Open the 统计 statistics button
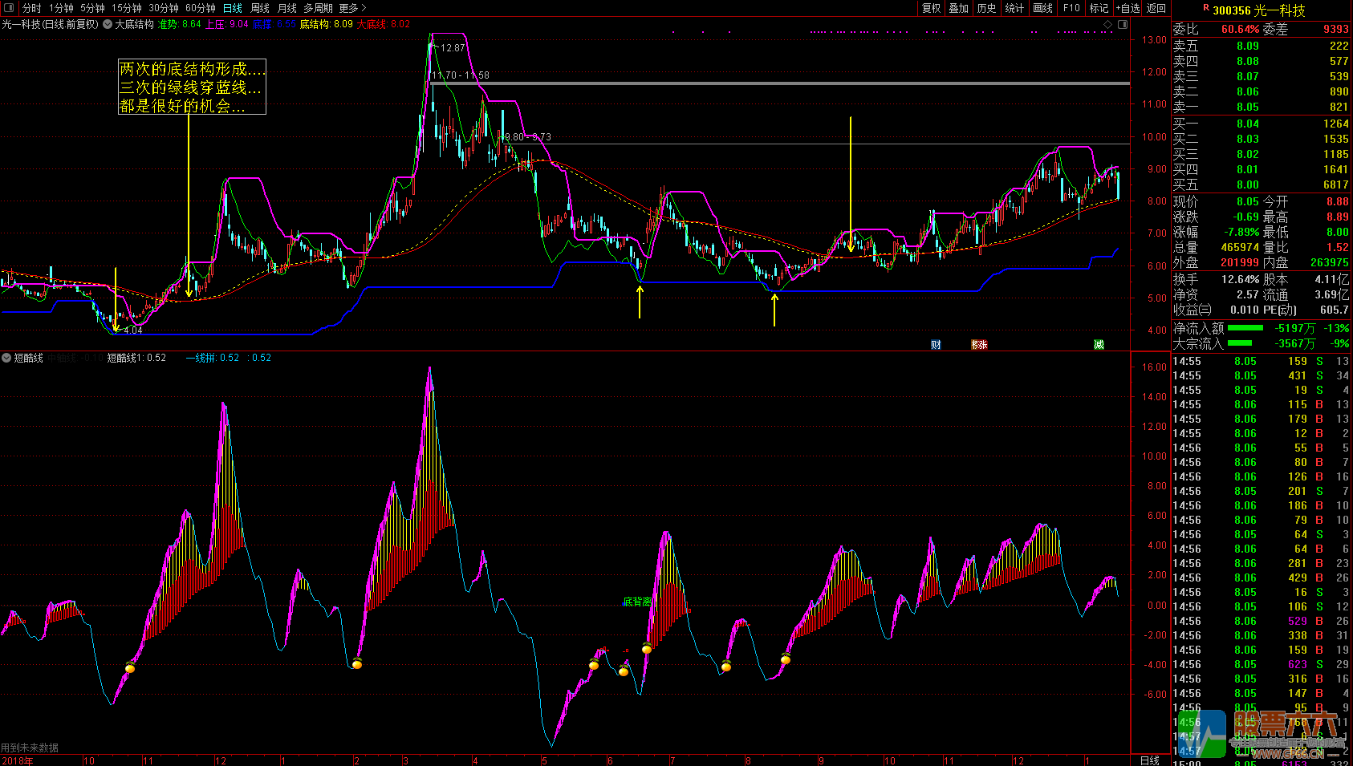The width and height of the screenshot is (1353, 766). pos(1015,8)
